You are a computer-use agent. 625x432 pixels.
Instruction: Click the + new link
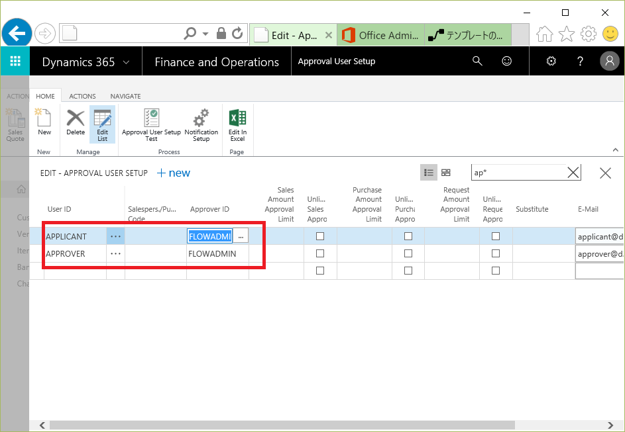174,173
